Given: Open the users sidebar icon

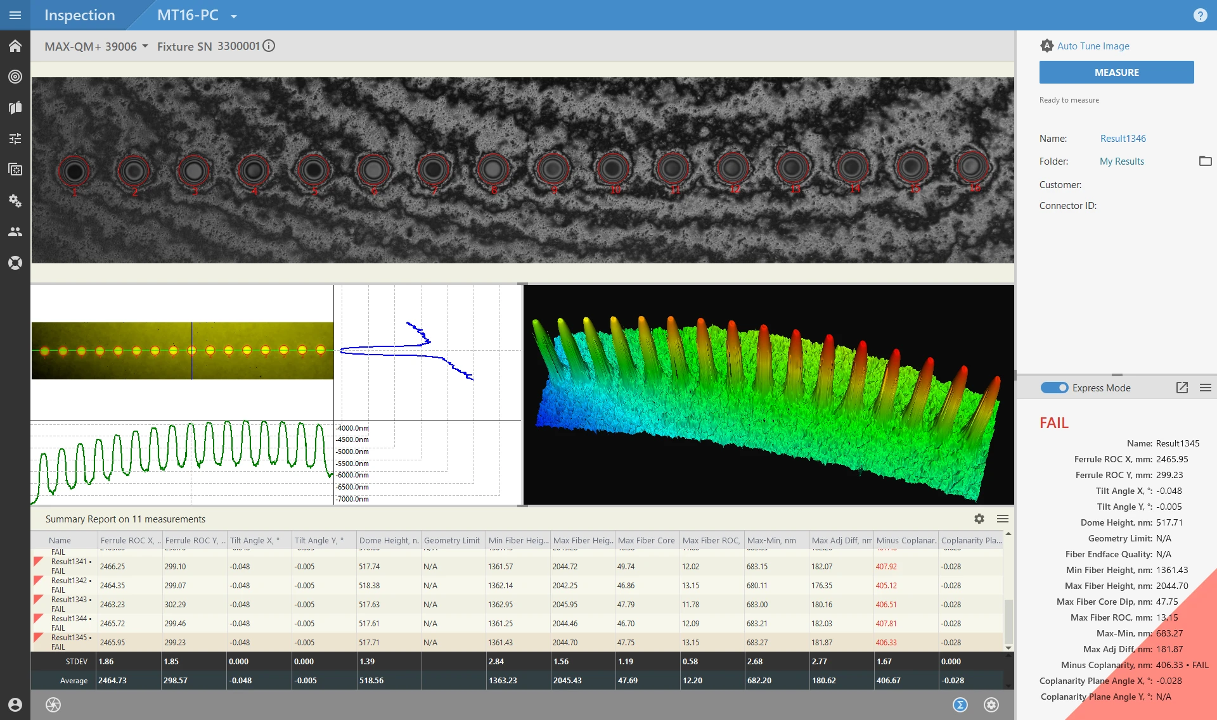Looking at the screenshot, I should pyautogui.click(x=15, y=232).
